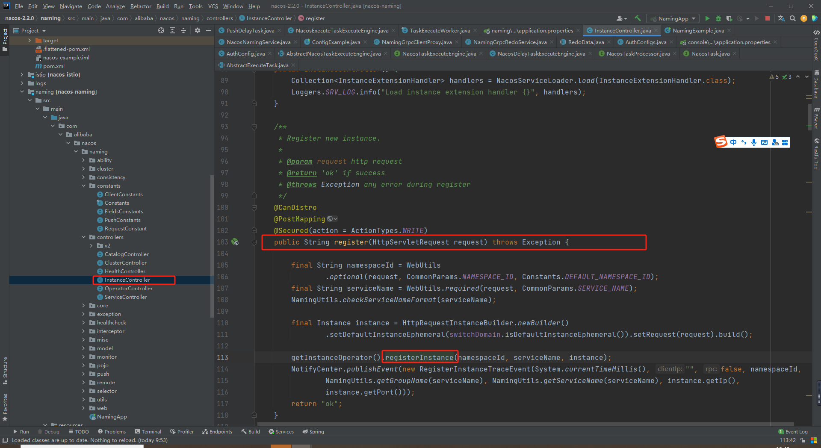821x448 pixels.
Task: Click the gutter icon on line 103
Action: (x=235, y=242)
